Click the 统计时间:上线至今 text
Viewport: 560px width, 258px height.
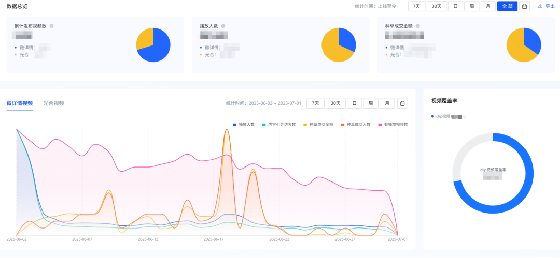pyautogui.click(x=375, y=6)
